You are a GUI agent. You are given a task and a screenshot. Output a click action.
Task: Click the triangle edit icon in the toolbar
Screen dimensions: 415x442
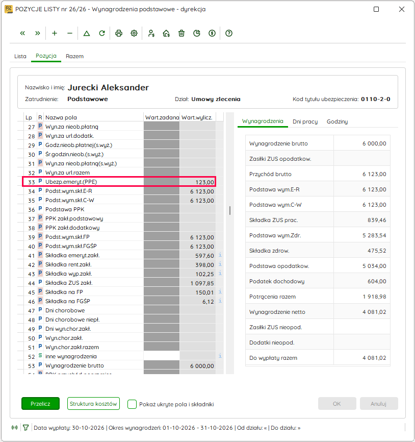click(87, 33)
